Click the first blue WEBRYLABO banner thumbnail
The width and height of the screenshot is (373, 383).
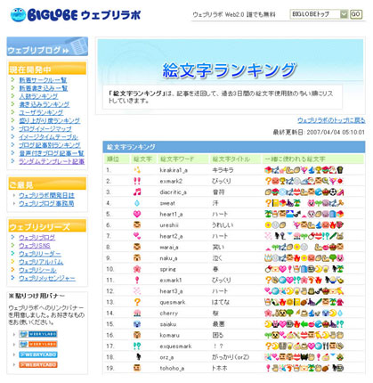click(x=38, y=334)
